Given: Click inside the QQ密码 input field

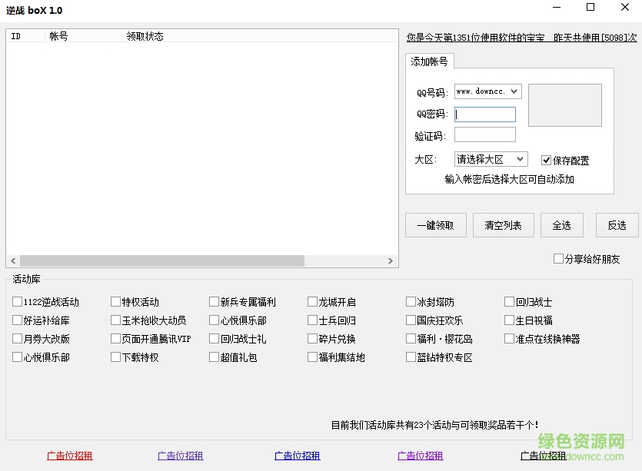Looking at the screenshot, I should pos(484,113).
